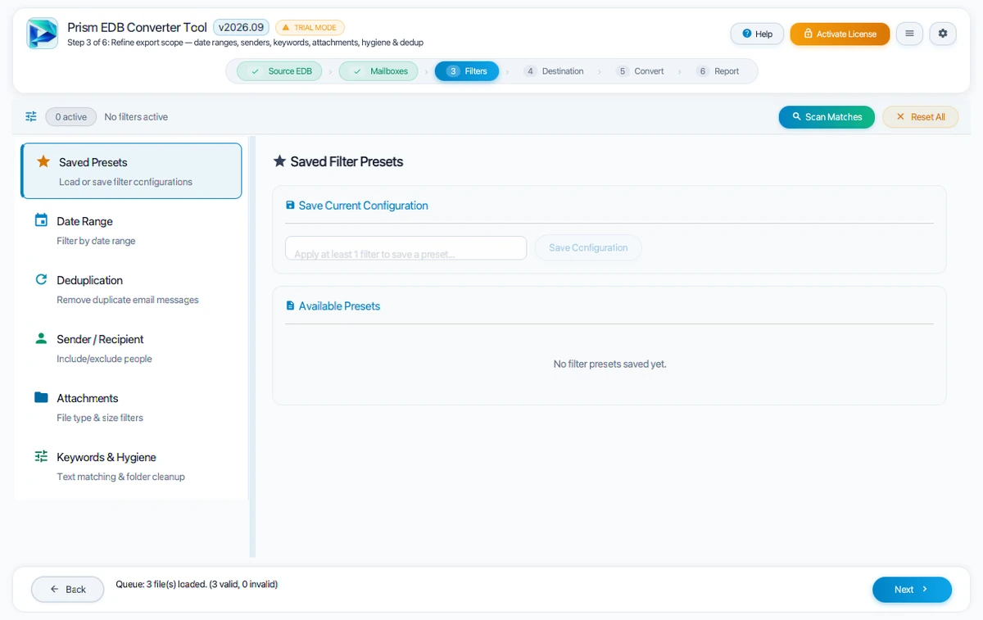Click the tune icon for Keywords & Hygiene
The width and height of the screenshot is (983, 620).
41,456
